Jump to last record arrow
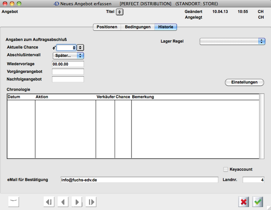The image size is (271, 210). tap(90, 202)
